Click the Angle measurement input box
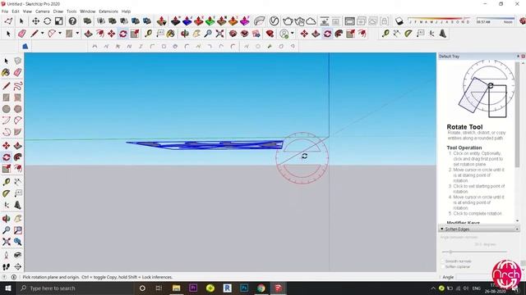 point(474,277)
